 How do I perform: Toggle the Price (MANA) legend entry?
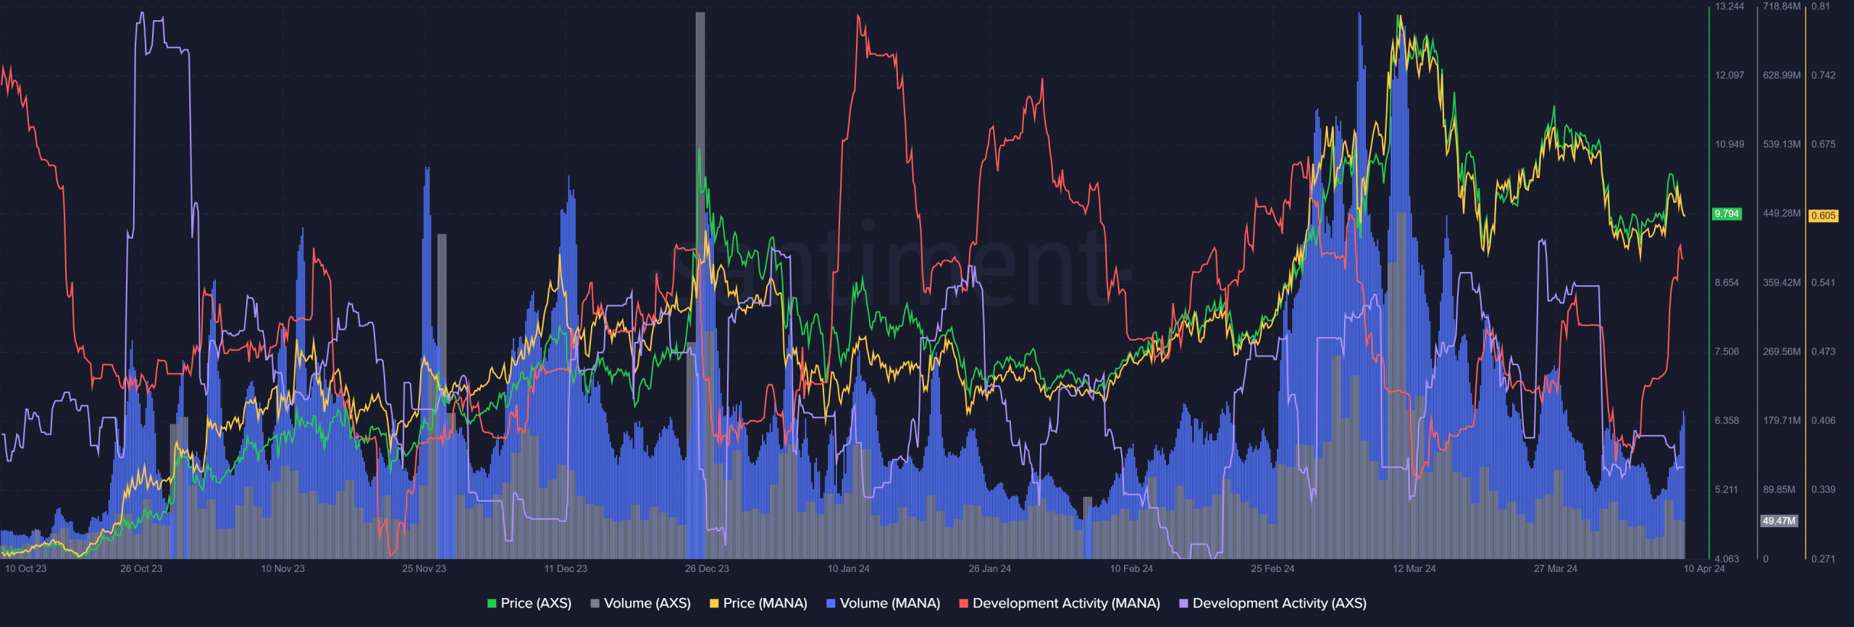click(758, 603)
